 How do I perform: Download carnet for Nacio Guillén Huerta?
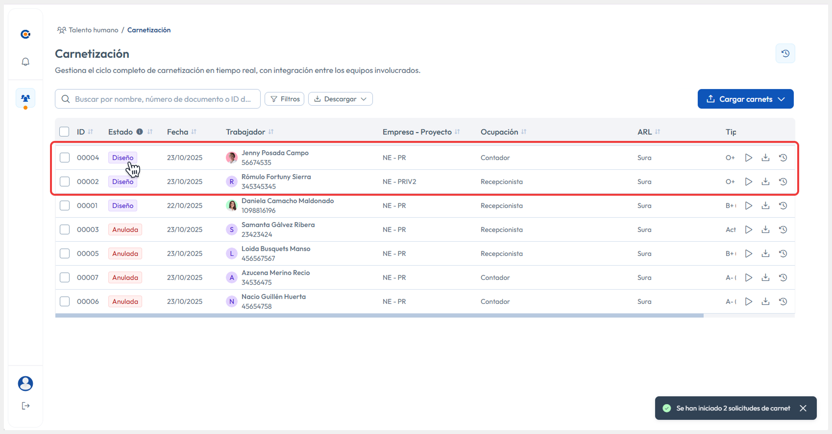765,301
